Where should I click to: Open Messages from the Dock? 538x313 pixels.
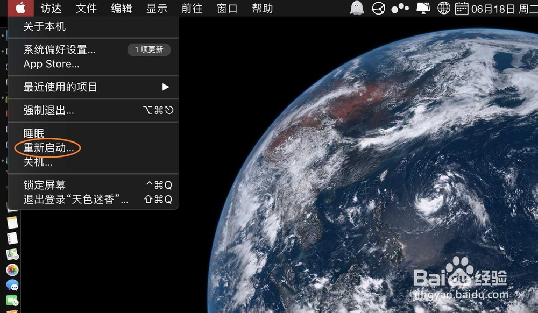[12, 285]
